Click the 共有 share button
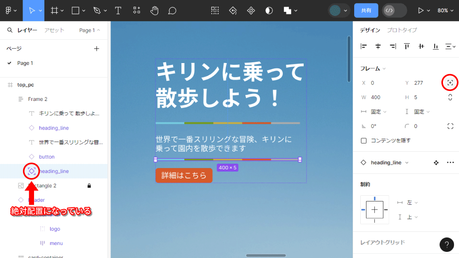This screenshot has width=459, height=258. click(x=366, y=11)
